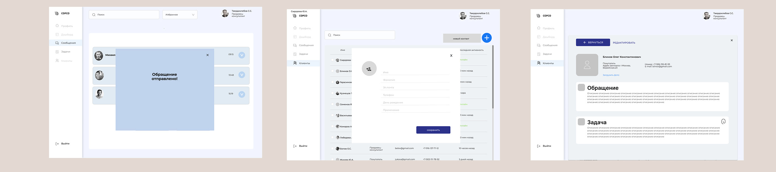The width and height of the screenshot is (776, 172).
Task: Click the Фамилия input field
Action: tap(415, 80)
